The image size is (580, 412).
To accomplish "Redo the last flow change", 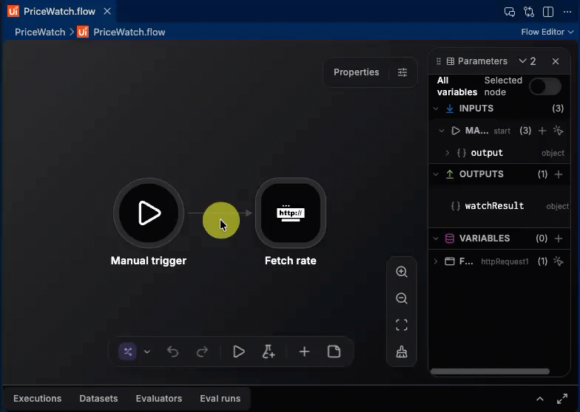I will coord(202,351).
